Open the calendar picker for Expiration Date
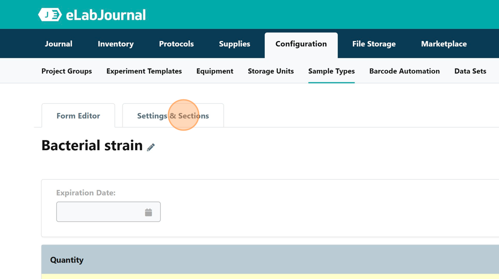Image resolution: width=499 pixels, height=279 pixels. [148, 212]
